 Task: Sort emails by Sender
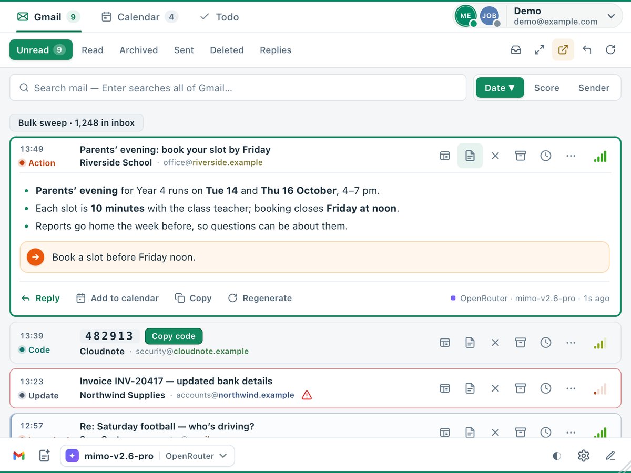pyautogui.click(x=594, y=88)
